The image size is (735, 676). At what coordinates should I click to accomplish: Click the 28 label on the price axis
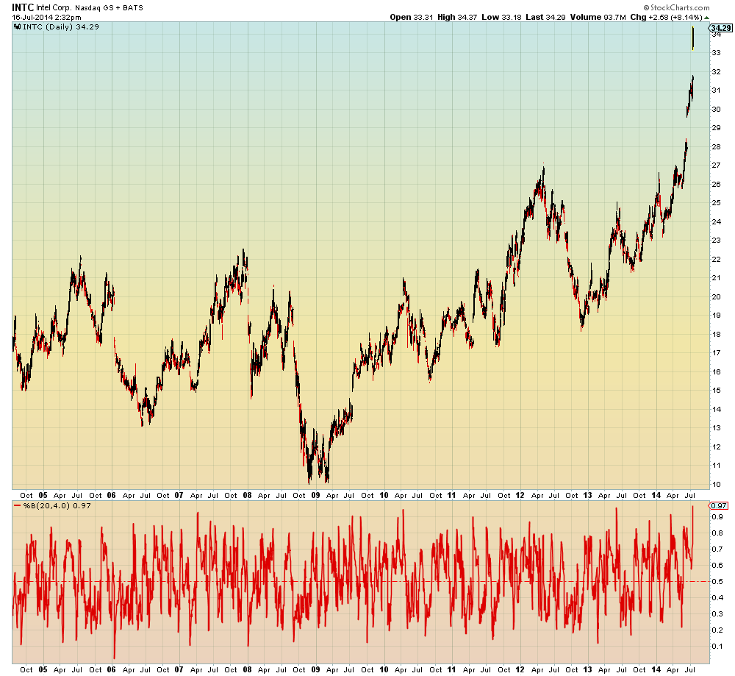pyautogui.click(x=716, y=146)
